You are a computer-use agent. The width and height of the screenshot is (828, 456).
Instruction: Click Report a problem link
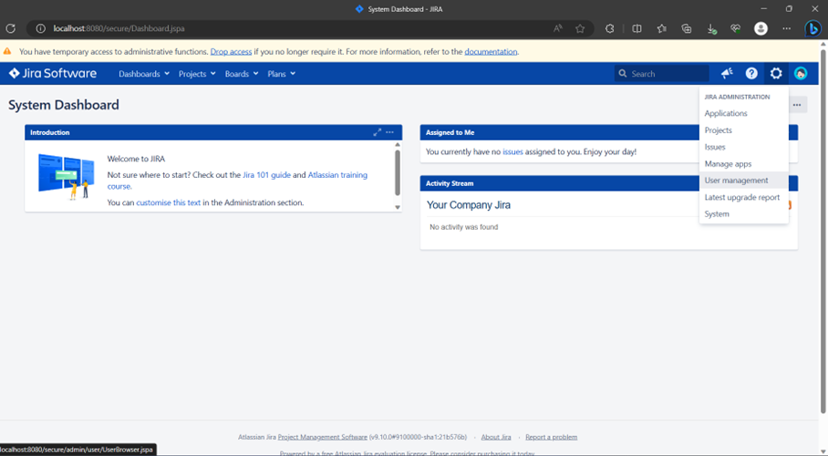[x=551, y=437]
